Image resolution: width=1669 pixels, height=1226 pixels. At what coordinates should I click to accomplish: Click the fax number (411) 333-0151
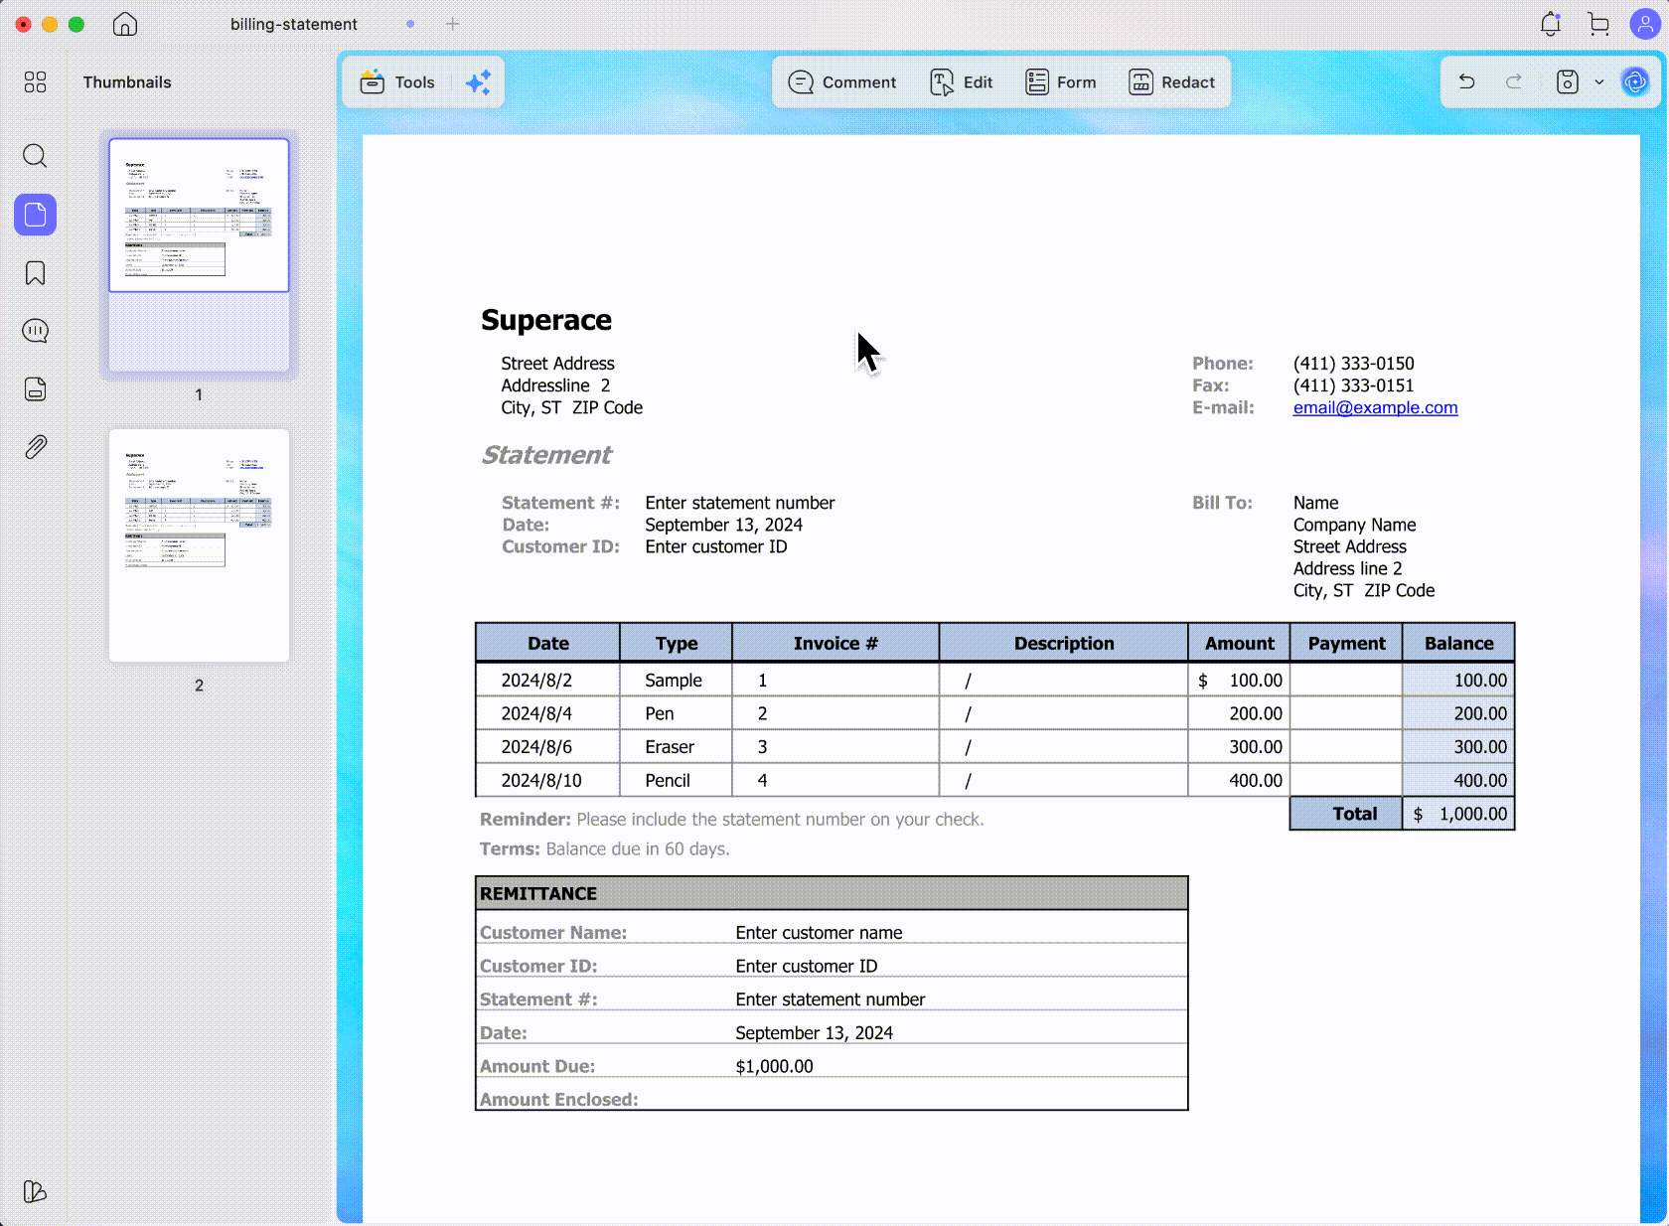click(1353, 385)
